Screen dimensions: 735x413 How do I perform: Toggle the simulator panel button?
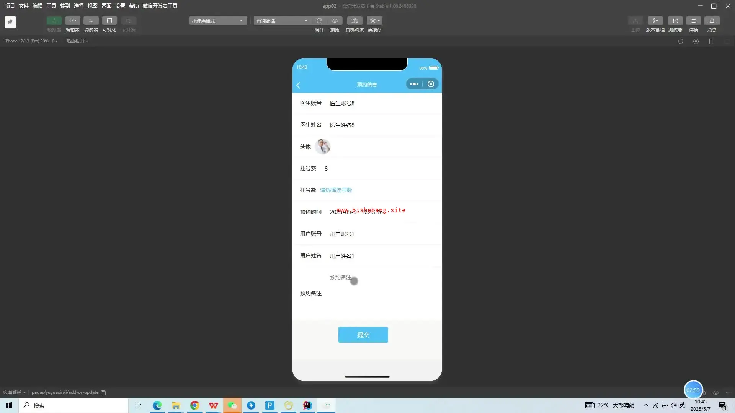[x=54, y=21]
